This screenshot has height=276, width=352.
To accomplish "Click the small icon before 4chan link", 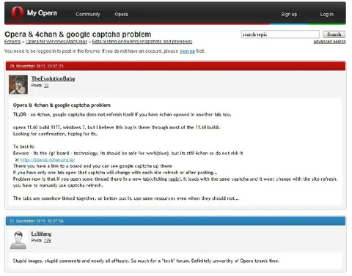I will click(x=17, y=160).
